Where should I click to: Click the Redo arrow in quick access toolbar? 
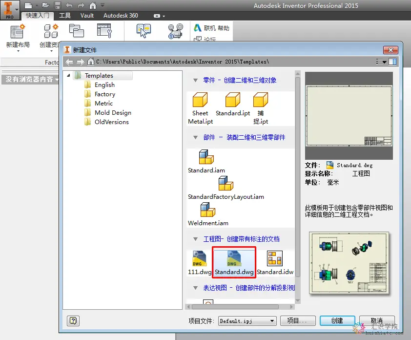tap(81, 5)
